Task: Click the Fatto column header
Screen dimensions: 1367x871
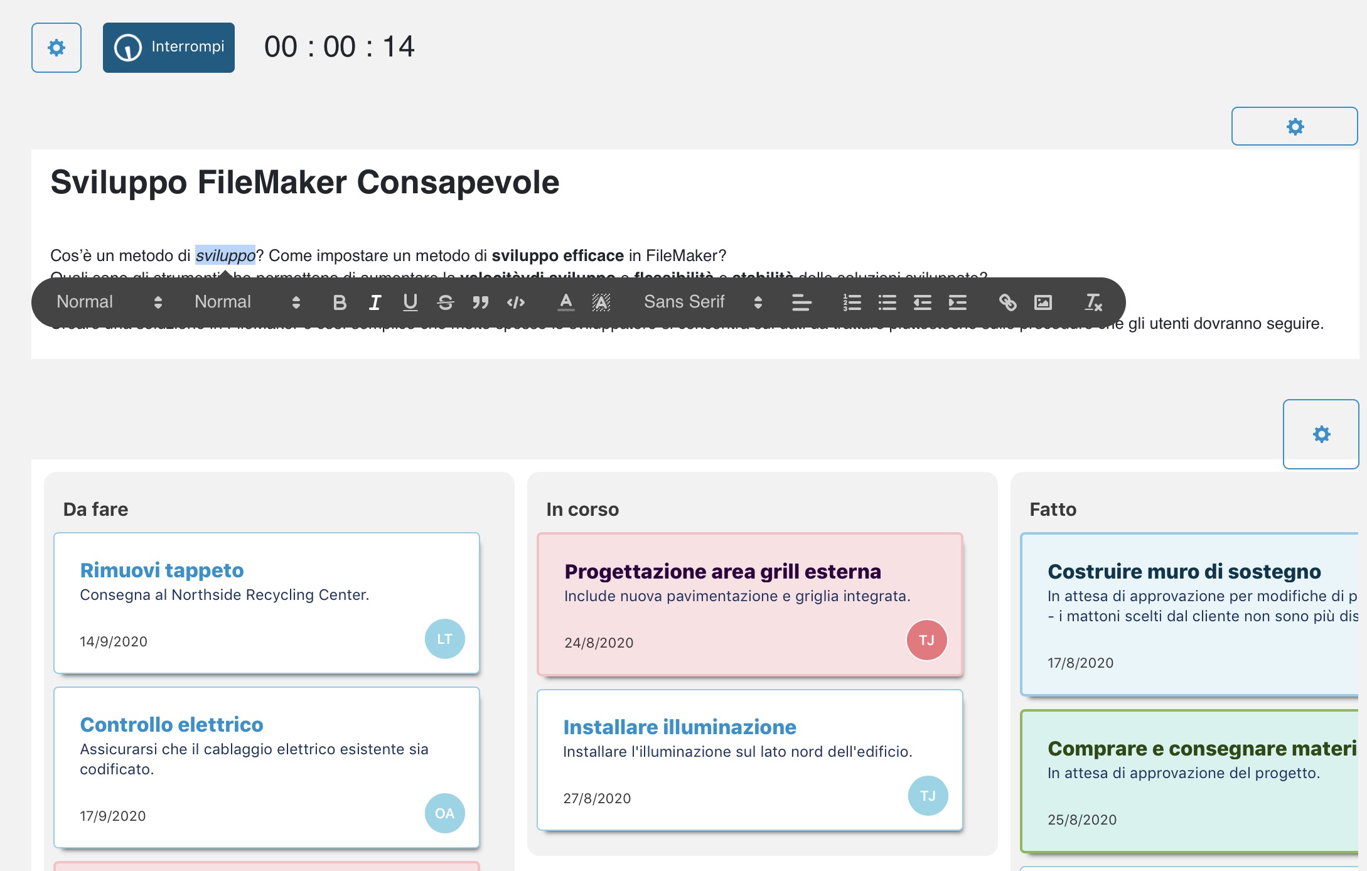Action: pos(1053,509)
